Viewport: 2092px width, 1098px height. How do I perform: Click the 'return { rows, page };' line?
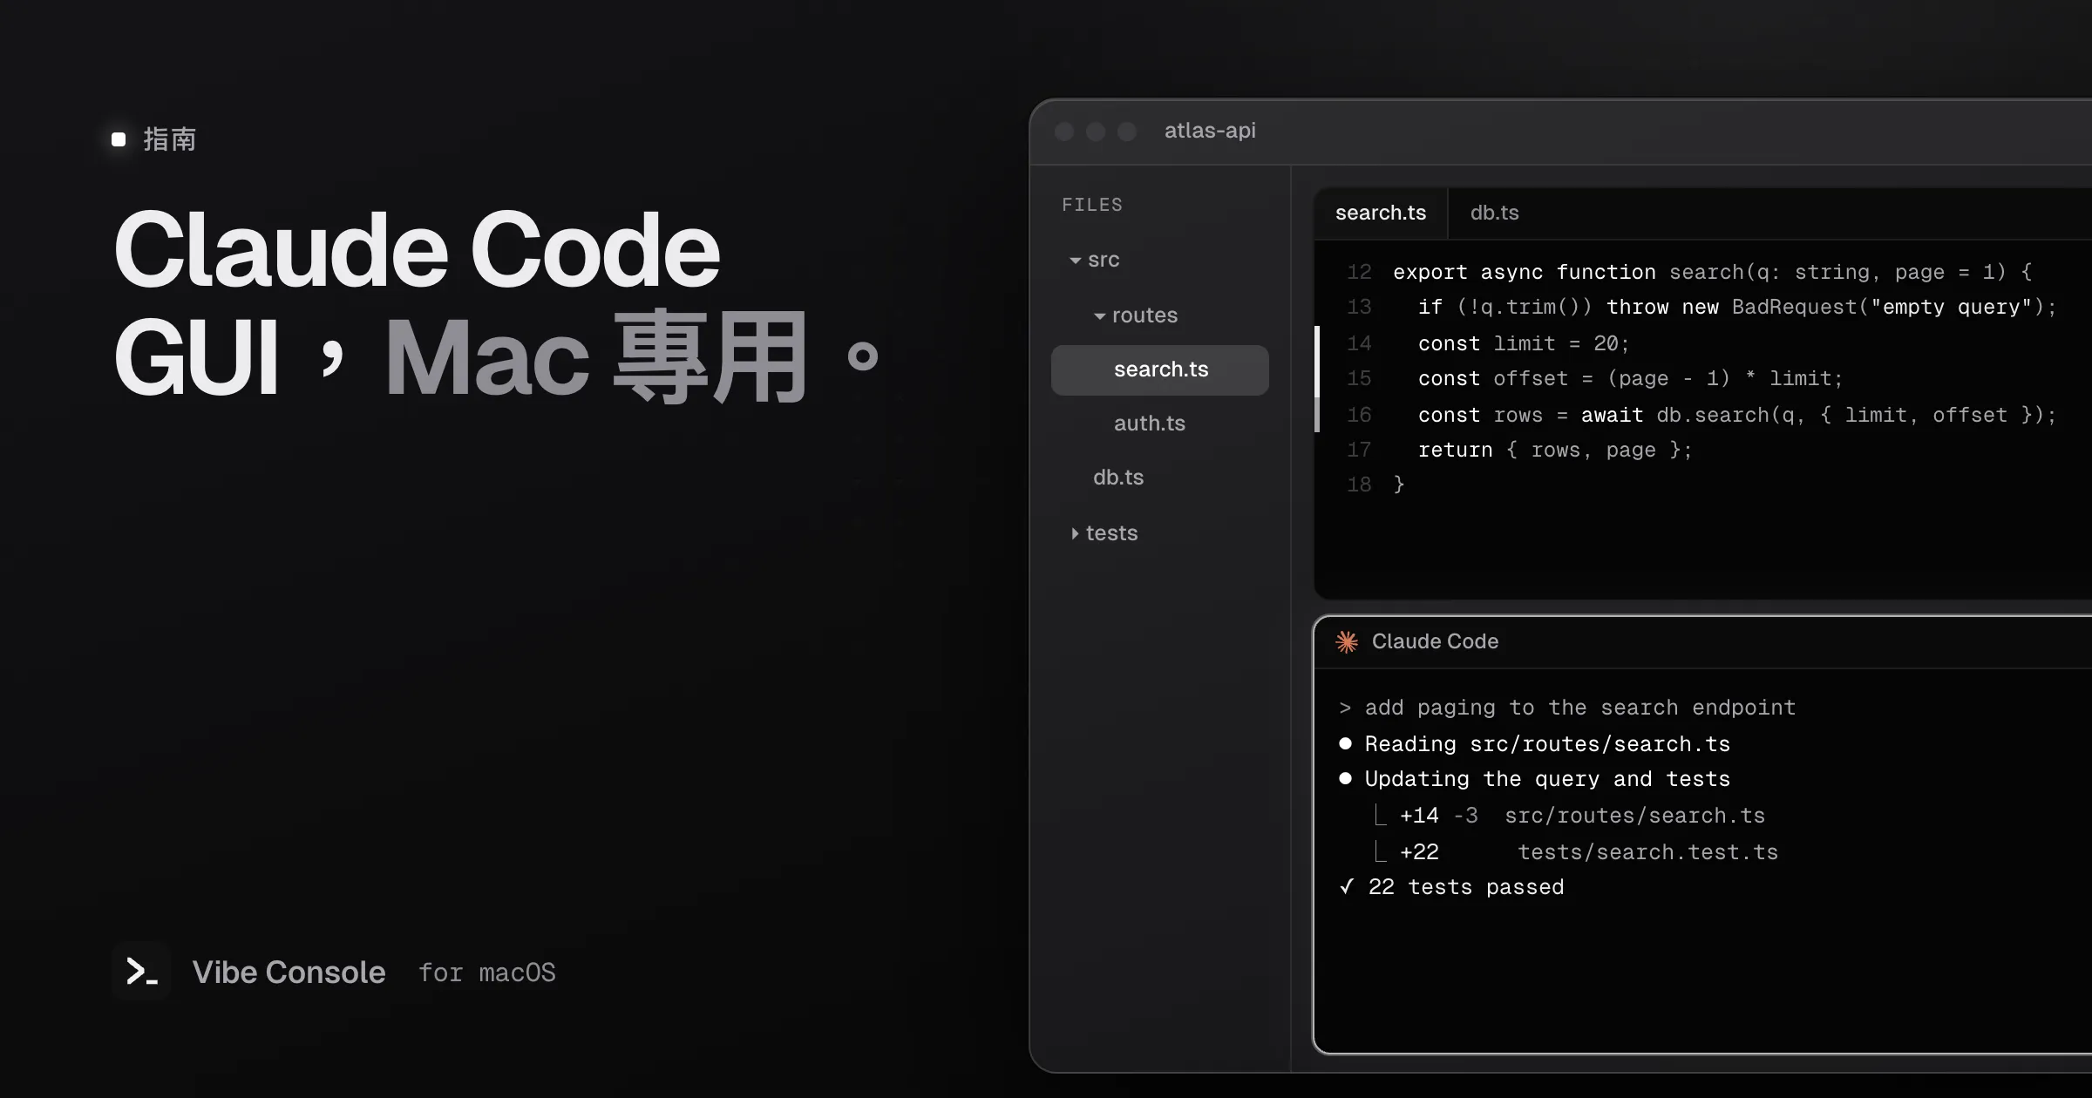click(x=1555, y=450)
